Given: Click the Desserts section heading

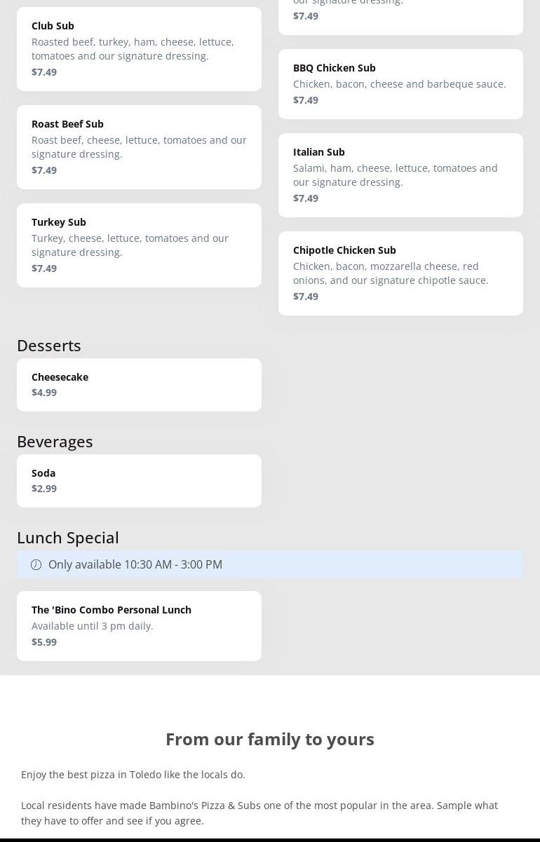Looking at the screenshot, I should pos(49,345).
